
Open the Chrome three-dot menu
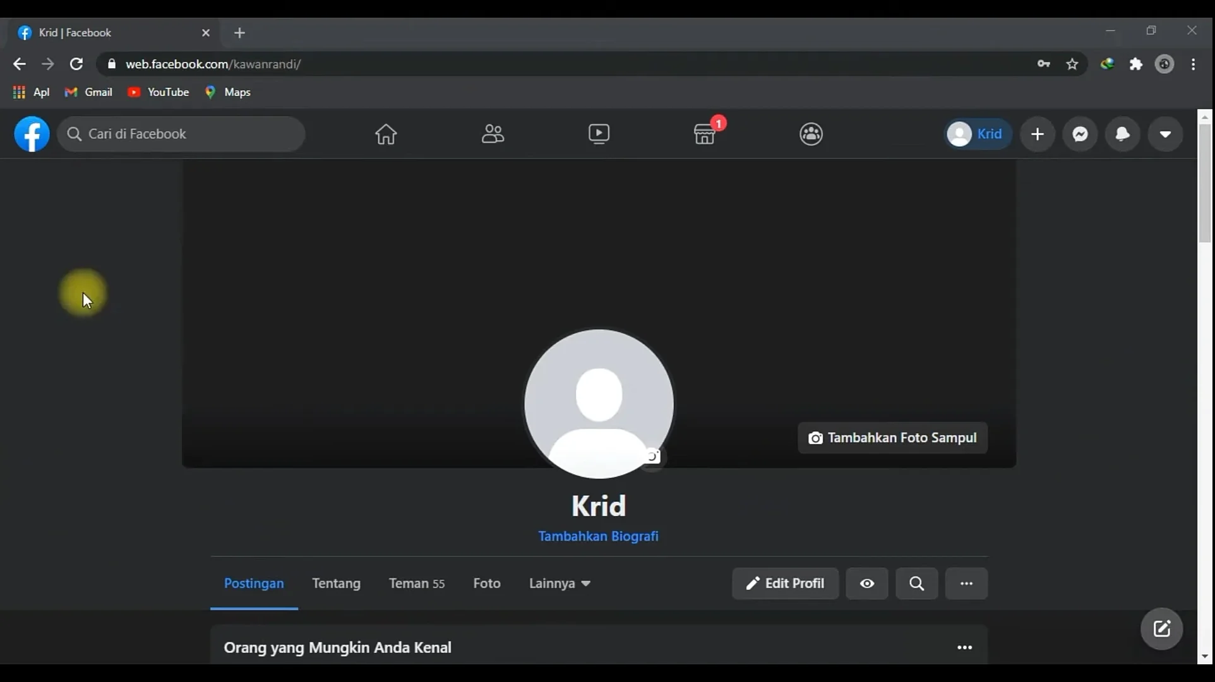(x=1194, y=64)
